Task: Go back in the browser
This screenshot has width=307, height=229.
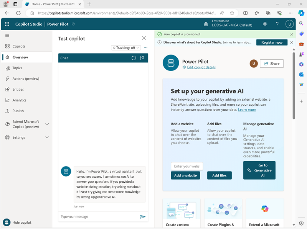Action: [x=7, y=13]
